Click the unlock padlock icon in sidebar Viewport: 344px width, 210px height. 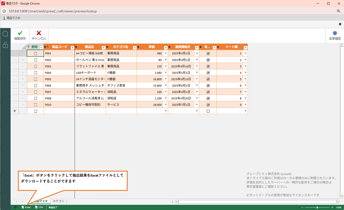(5, 45)
